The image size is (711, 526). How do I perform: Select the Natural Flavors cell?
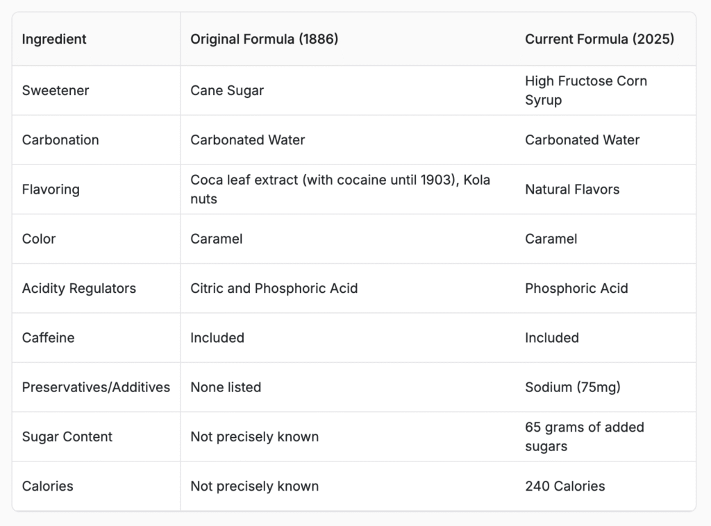pos(572,189)
